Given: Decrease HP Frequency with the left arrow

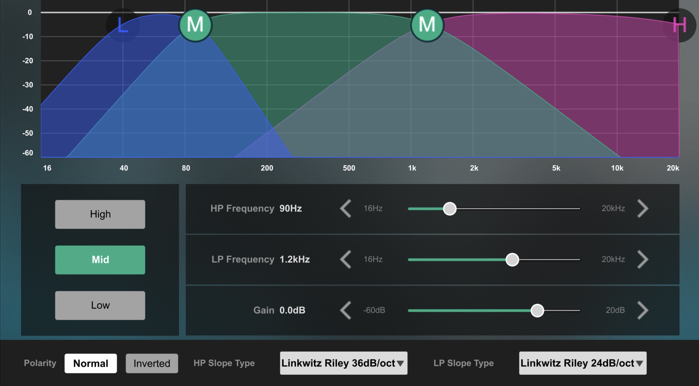Looking at the screenshot, I should [x=346, y=208].
